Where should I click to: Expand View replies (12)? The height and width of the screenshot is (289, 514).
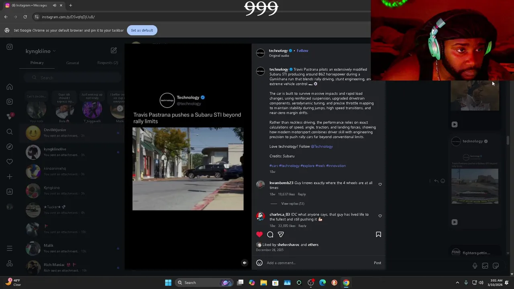(x=293, y=204)
